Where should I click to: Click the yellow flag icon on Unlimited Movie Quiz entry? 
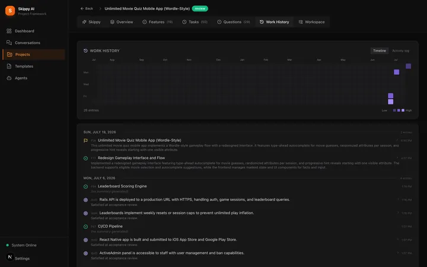(85, 141)
